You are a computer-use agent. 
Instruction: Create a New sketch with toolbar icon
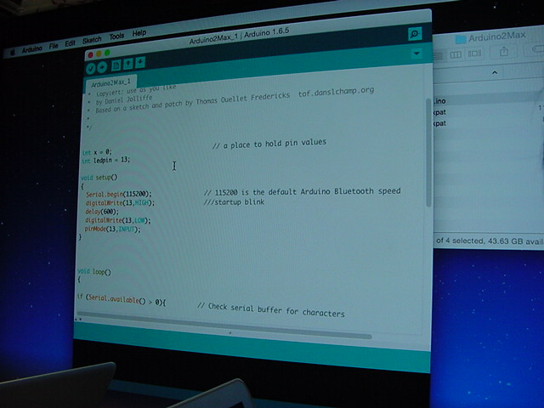pyautogui.click(x=116, y=65)
